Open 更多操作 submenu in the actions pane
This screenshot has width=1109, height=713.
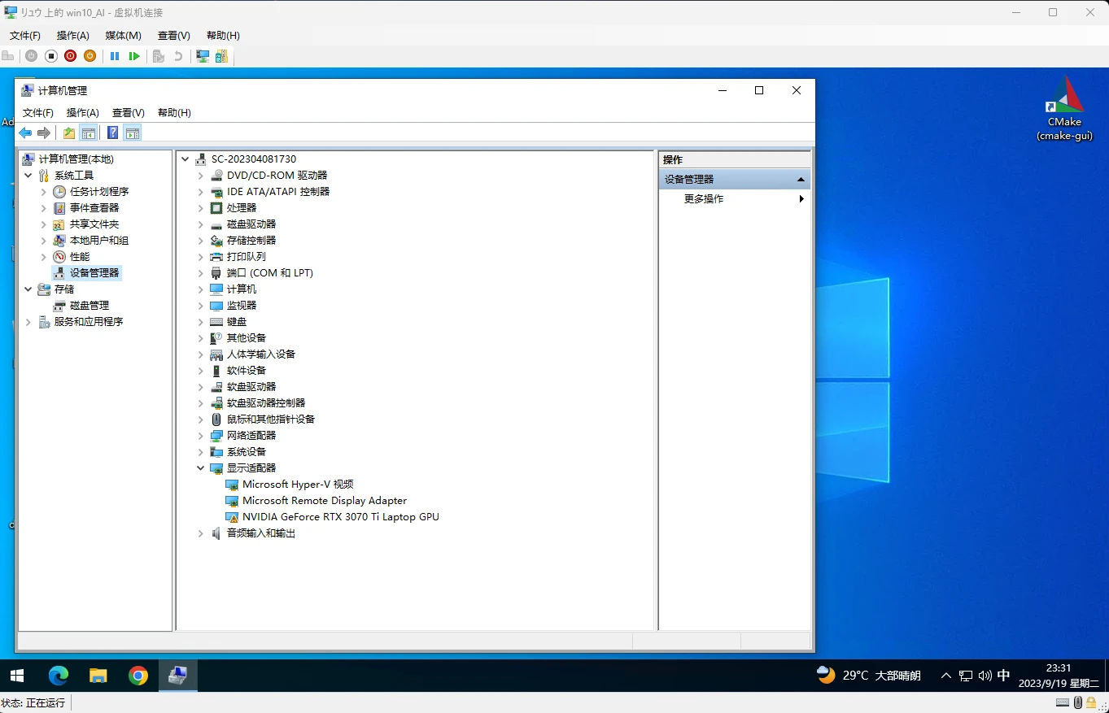pos(735,199)
